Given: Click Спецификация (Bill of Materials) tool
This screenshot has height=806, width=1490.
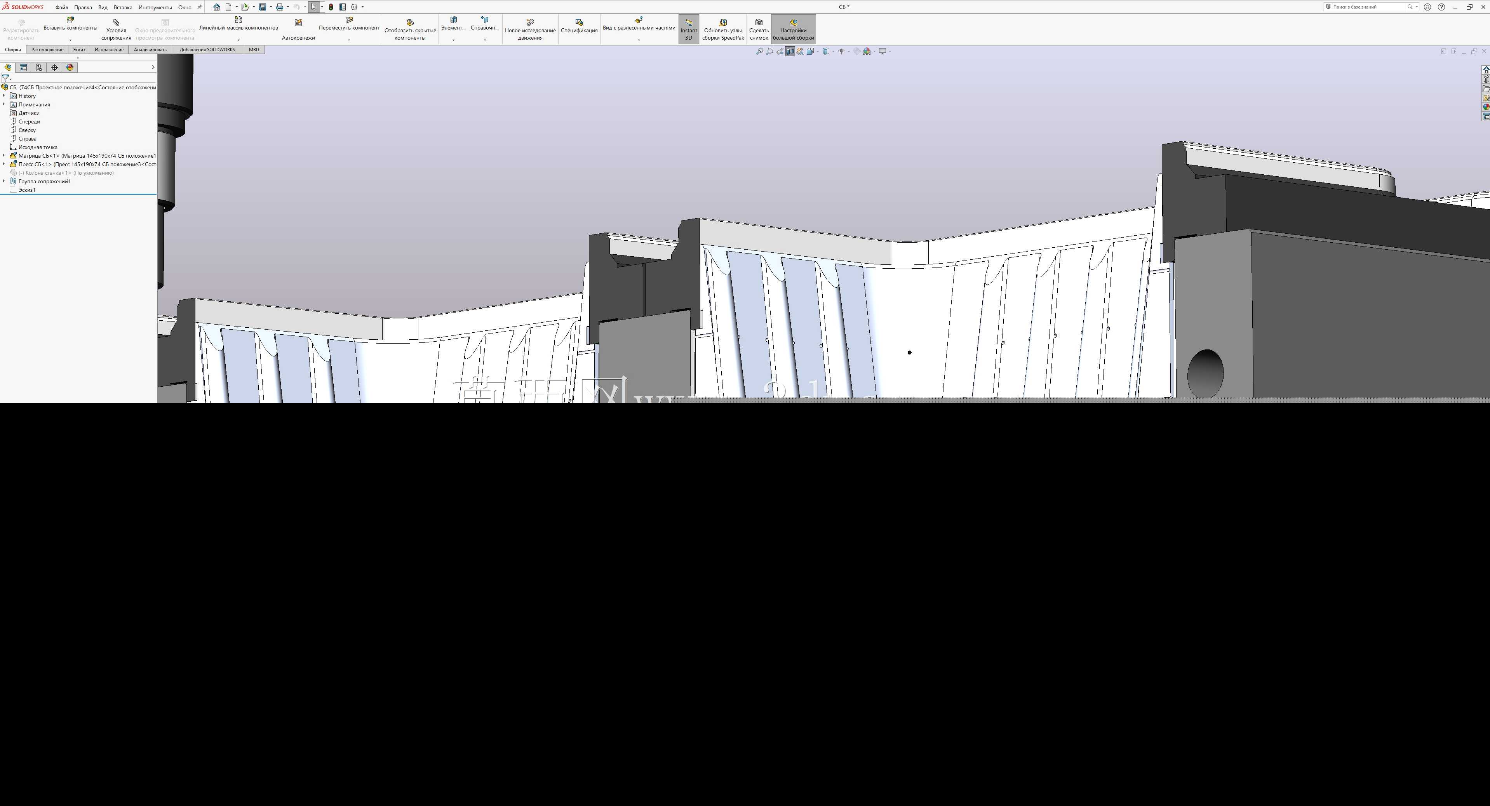Looking at the screenshot, I should (579, 27).
